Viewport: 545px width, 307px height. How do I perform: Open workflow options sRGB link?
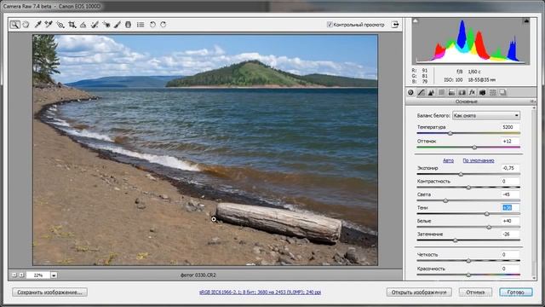click(260, 293)
